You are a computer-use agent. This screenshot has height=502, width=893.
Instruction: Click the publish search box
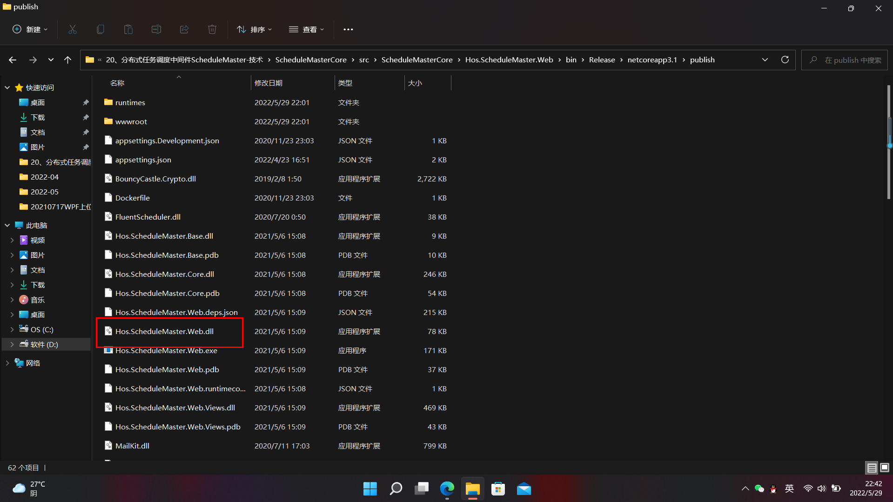point(844,60)
